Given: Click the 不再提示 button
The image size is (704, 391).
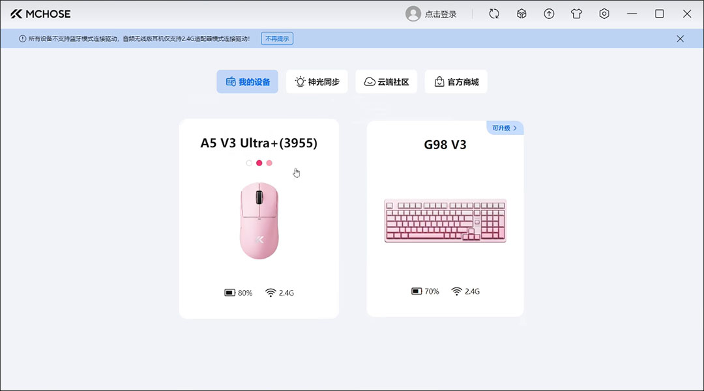Looking at the screenshot, I should pyautogui.click(x=277, y=38).
